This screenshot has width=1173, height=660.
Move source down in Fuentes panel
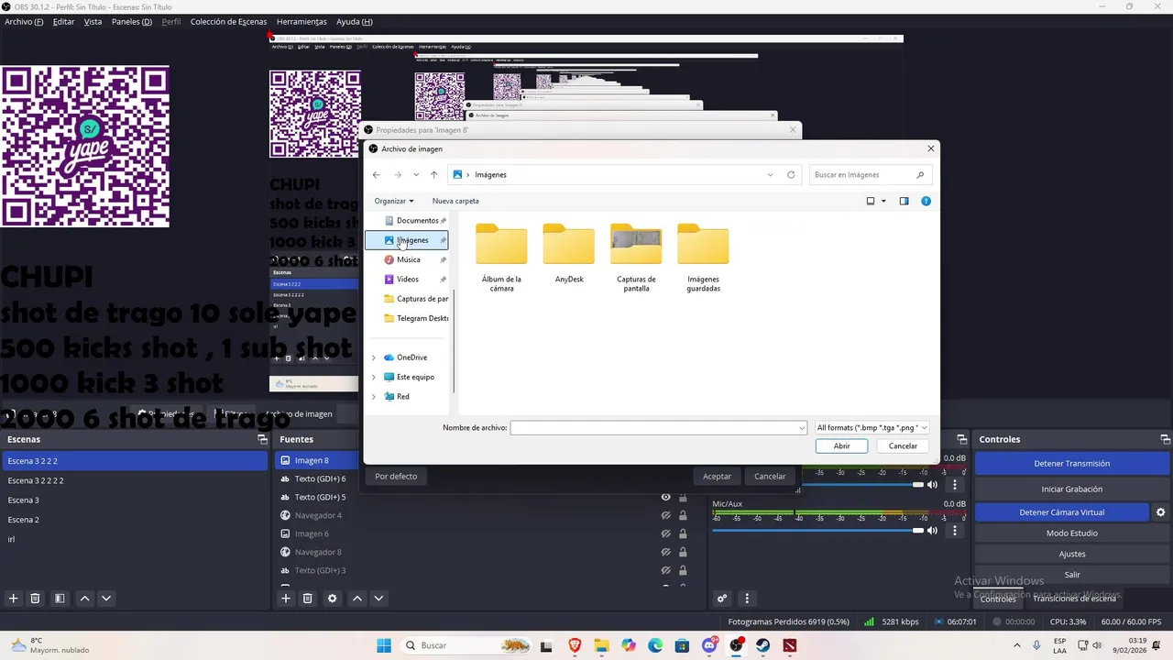point(378,599)
